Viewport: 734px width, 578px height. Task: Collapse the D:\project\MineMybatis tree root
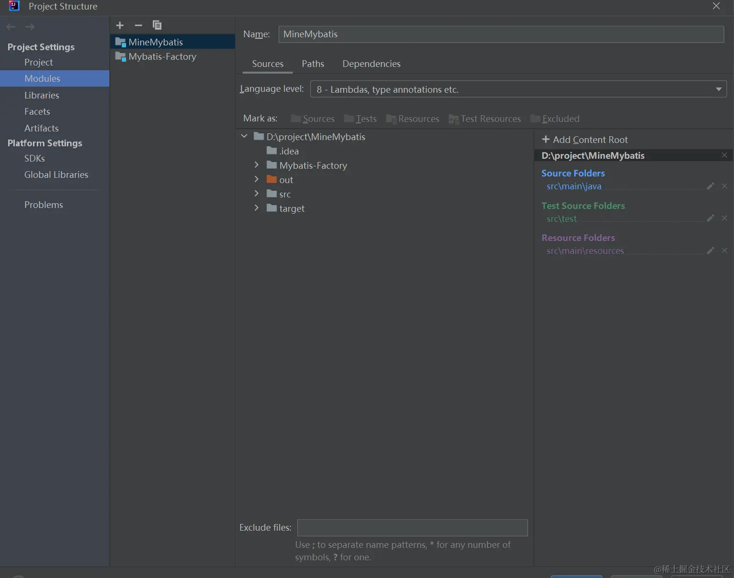point(245,136)
